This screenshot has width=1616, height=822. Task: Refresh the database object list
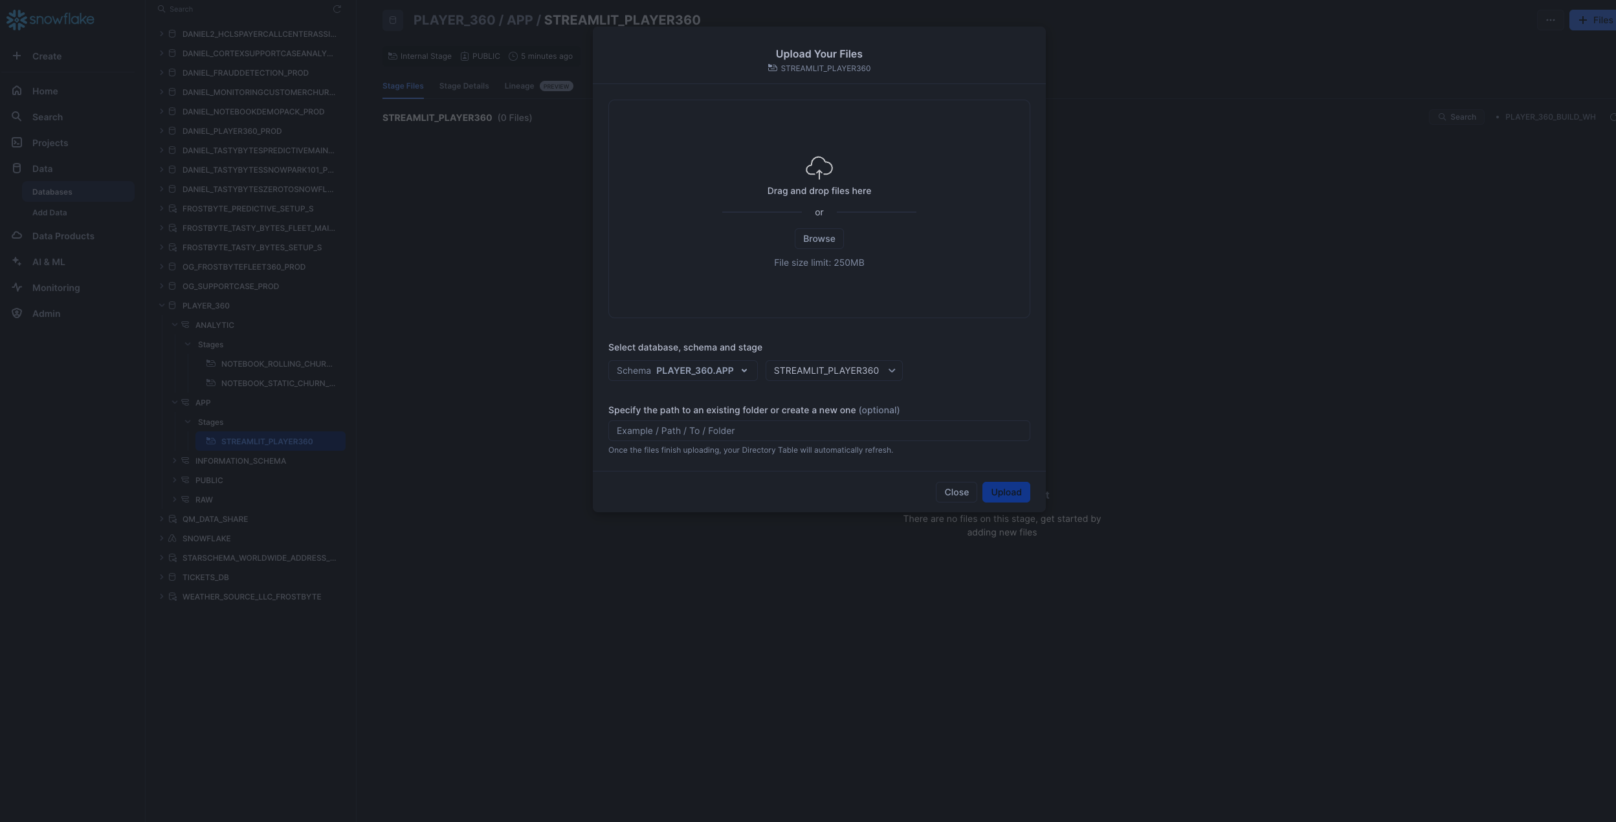pyautogui.click(x=337, y=9)
